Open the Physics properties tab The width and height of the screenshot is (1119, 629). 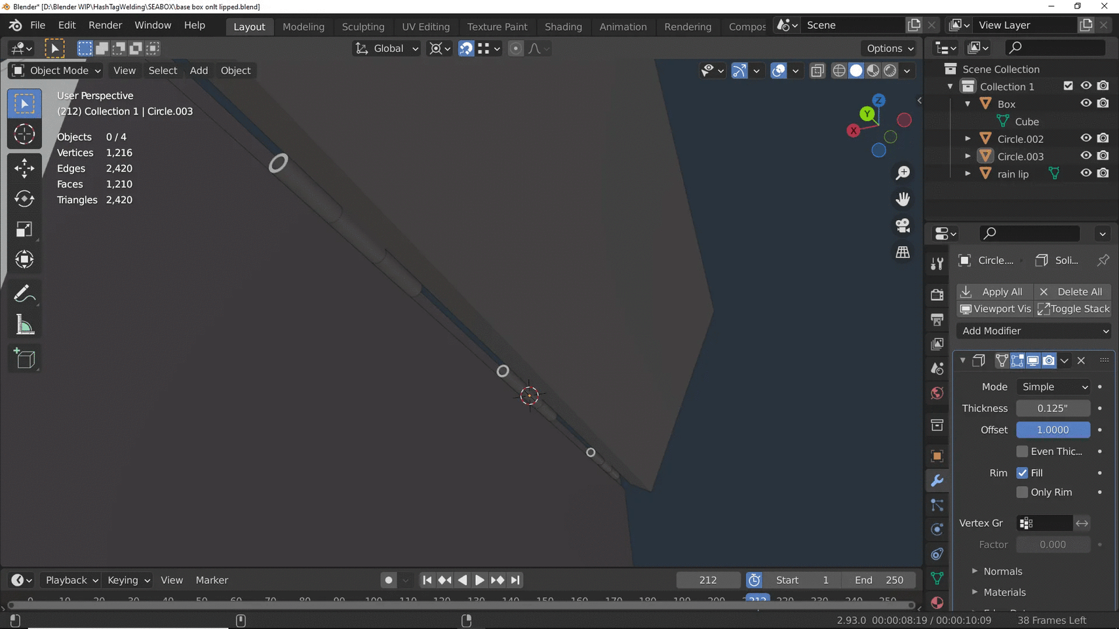tap(937, 529)
